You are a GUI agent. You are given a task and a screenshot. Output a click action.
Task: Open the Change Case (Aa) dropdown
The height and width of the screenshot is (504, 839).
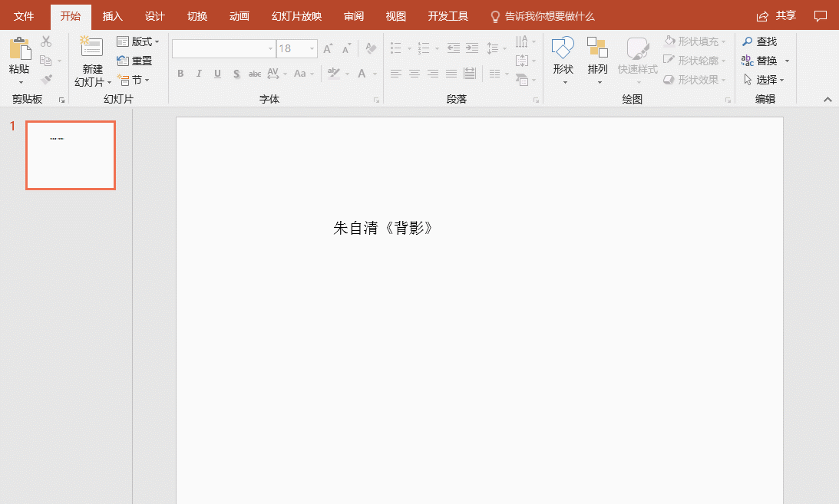pyautogui.click(x=303, y=74)
